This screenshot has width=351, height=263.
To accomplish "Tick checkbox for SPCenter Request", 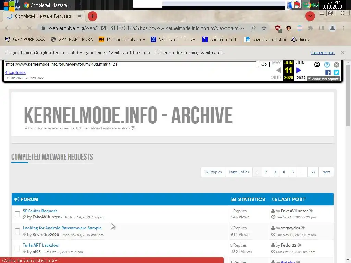I will tap(17, 214).
